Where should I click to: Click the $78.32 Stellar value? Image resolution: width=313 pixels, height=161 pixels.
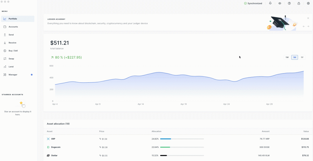pyautogui.click(x=306, y=156)
